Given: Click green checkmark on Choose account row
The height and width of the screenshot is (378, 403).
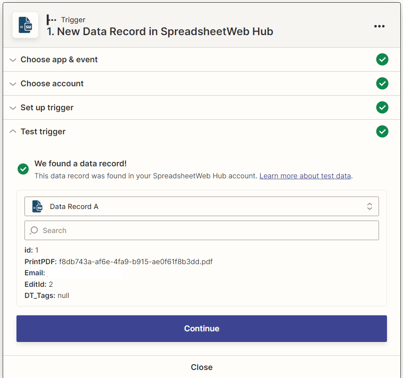Looking at the screenshot, I should (x=382, y=84).
